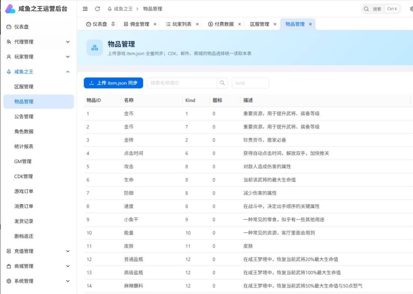The height and width of the screenshot is (294, 413).
Task: Open 角色数据 in the sidebar
Action: tap(38, 132)
